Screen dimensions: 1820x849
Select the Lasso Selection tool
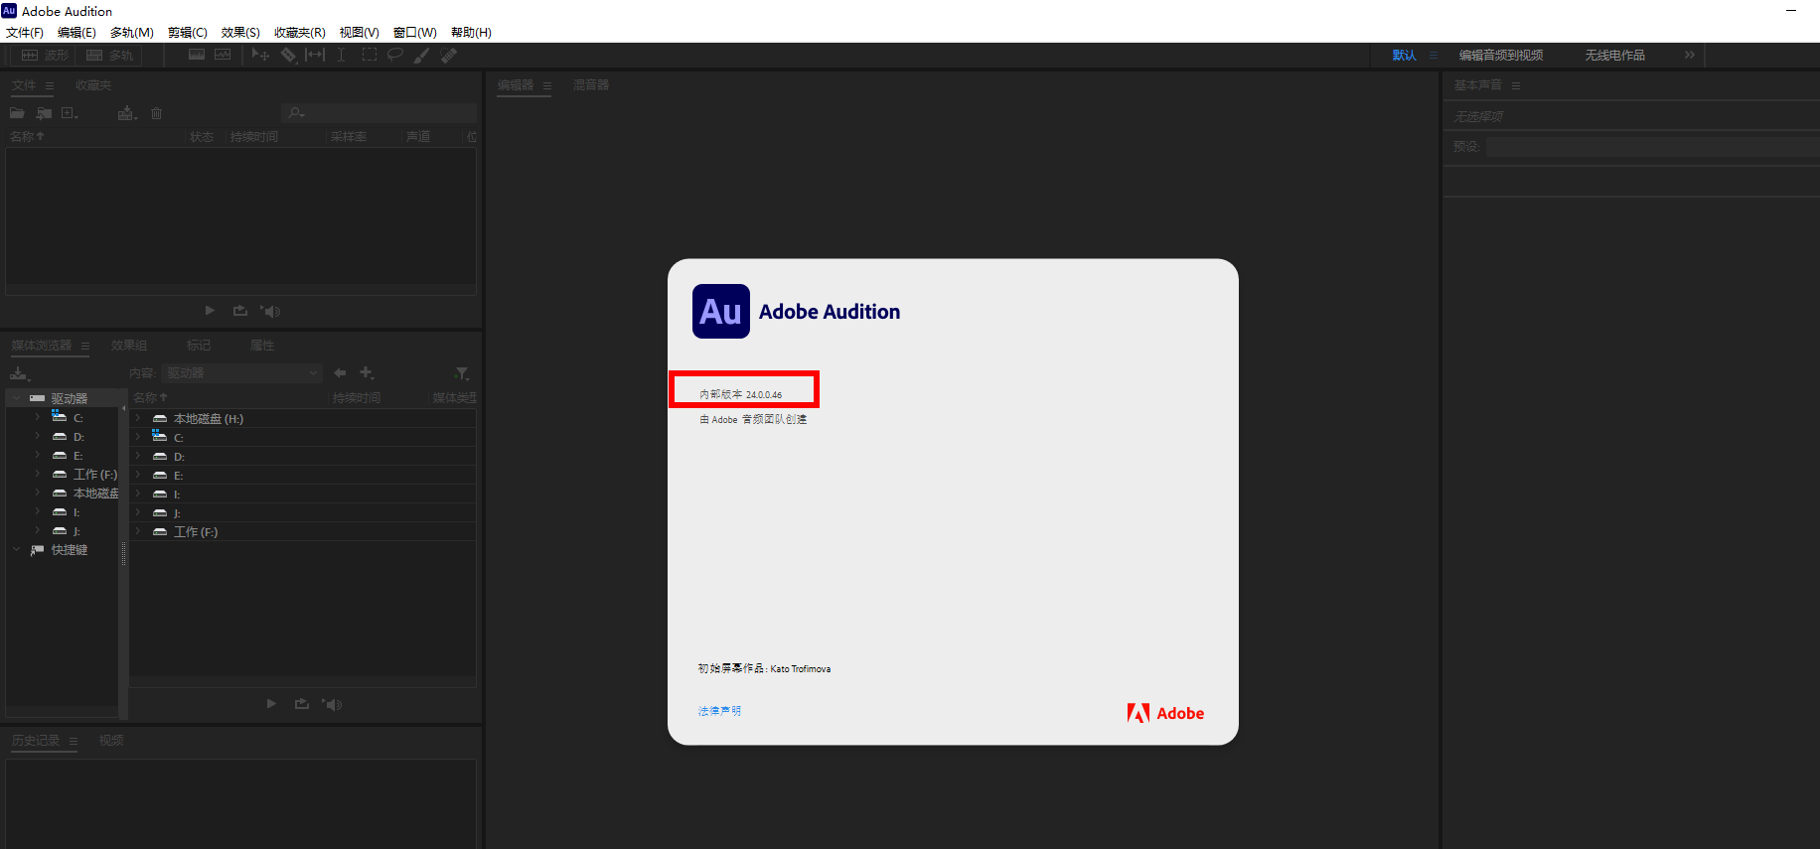click(395, 55)
